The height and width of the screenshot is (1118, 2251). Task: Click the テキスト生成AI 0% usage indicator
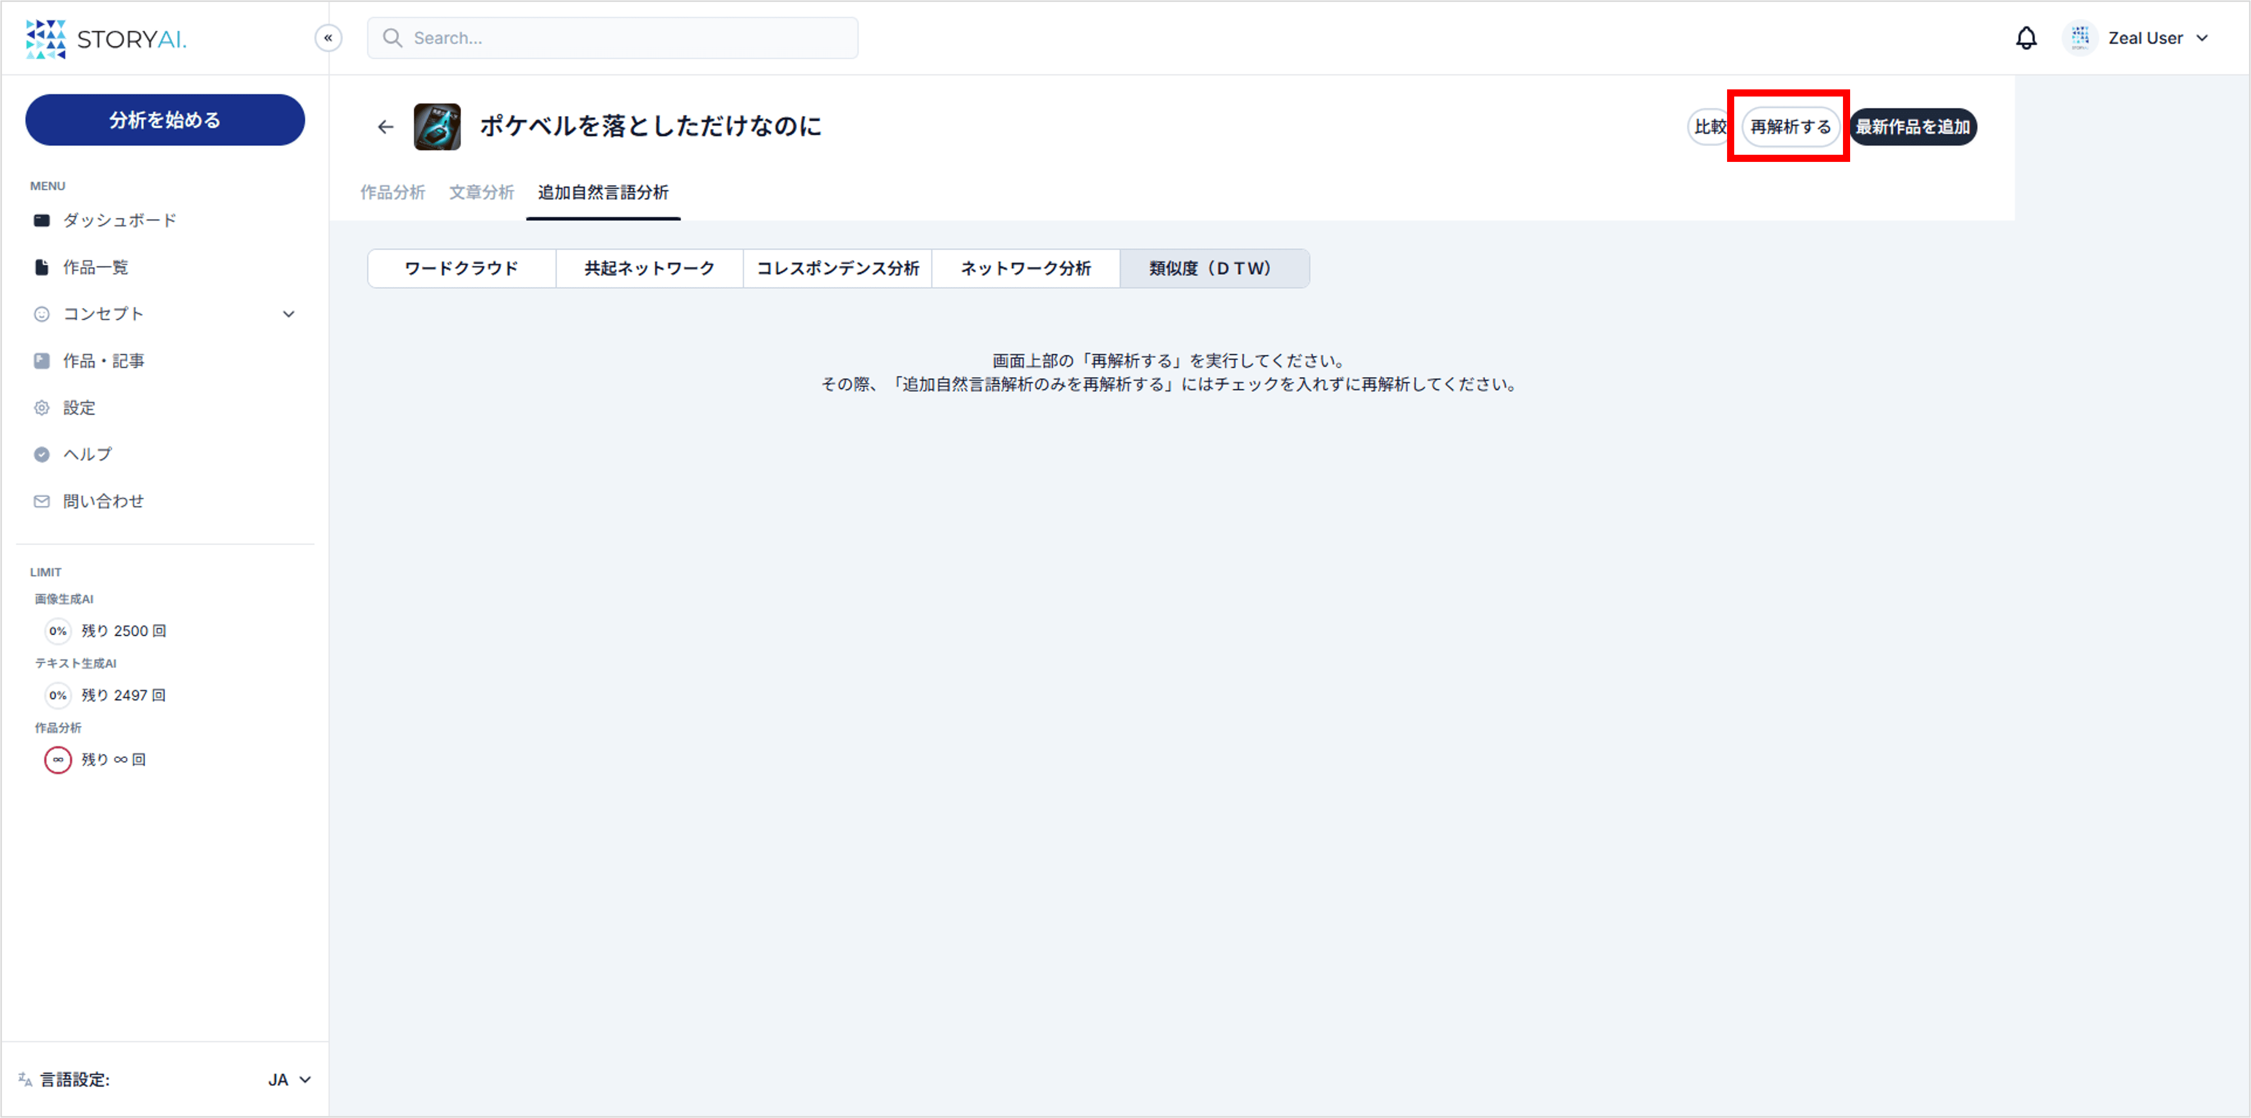pyautogui.click(x=58, y=696)
